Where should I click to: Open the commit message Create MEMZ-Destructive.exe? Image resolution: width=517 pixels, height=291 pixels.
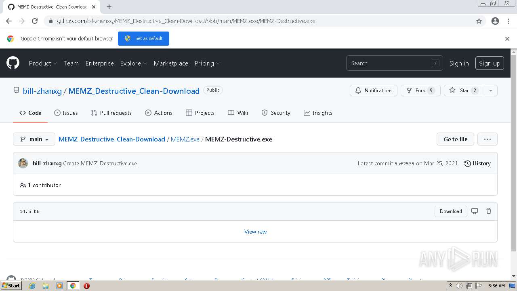pos(100,163)
